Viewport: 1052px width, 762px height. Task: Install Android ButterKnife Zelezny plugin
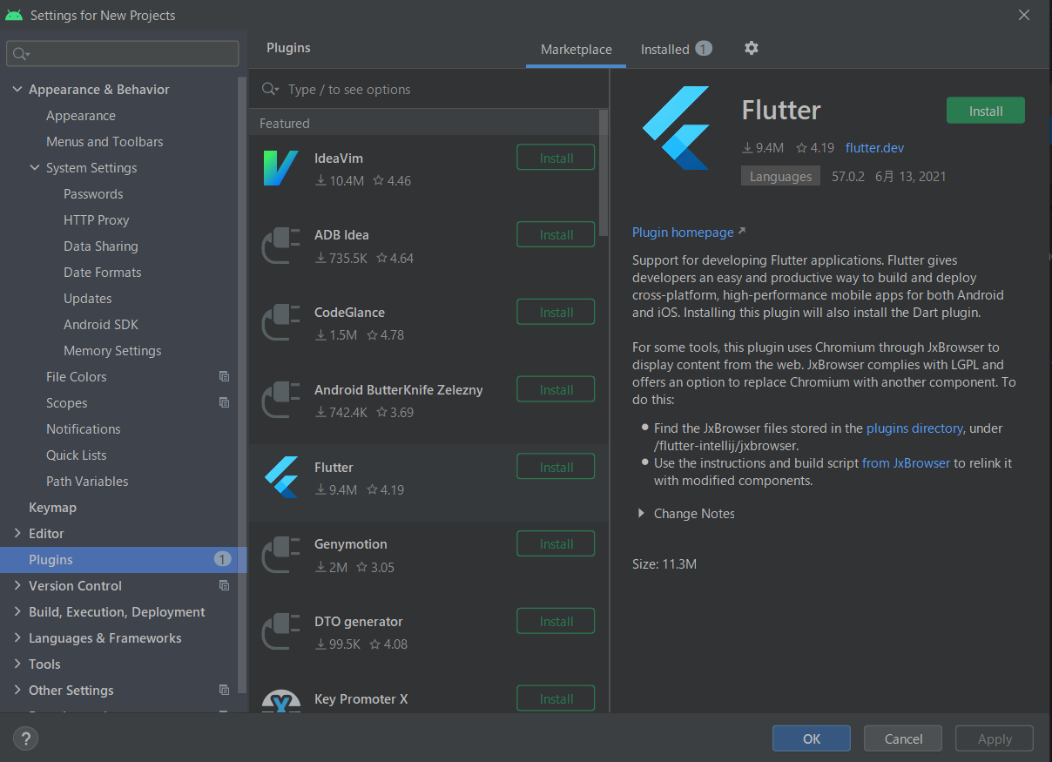(556, 389)
